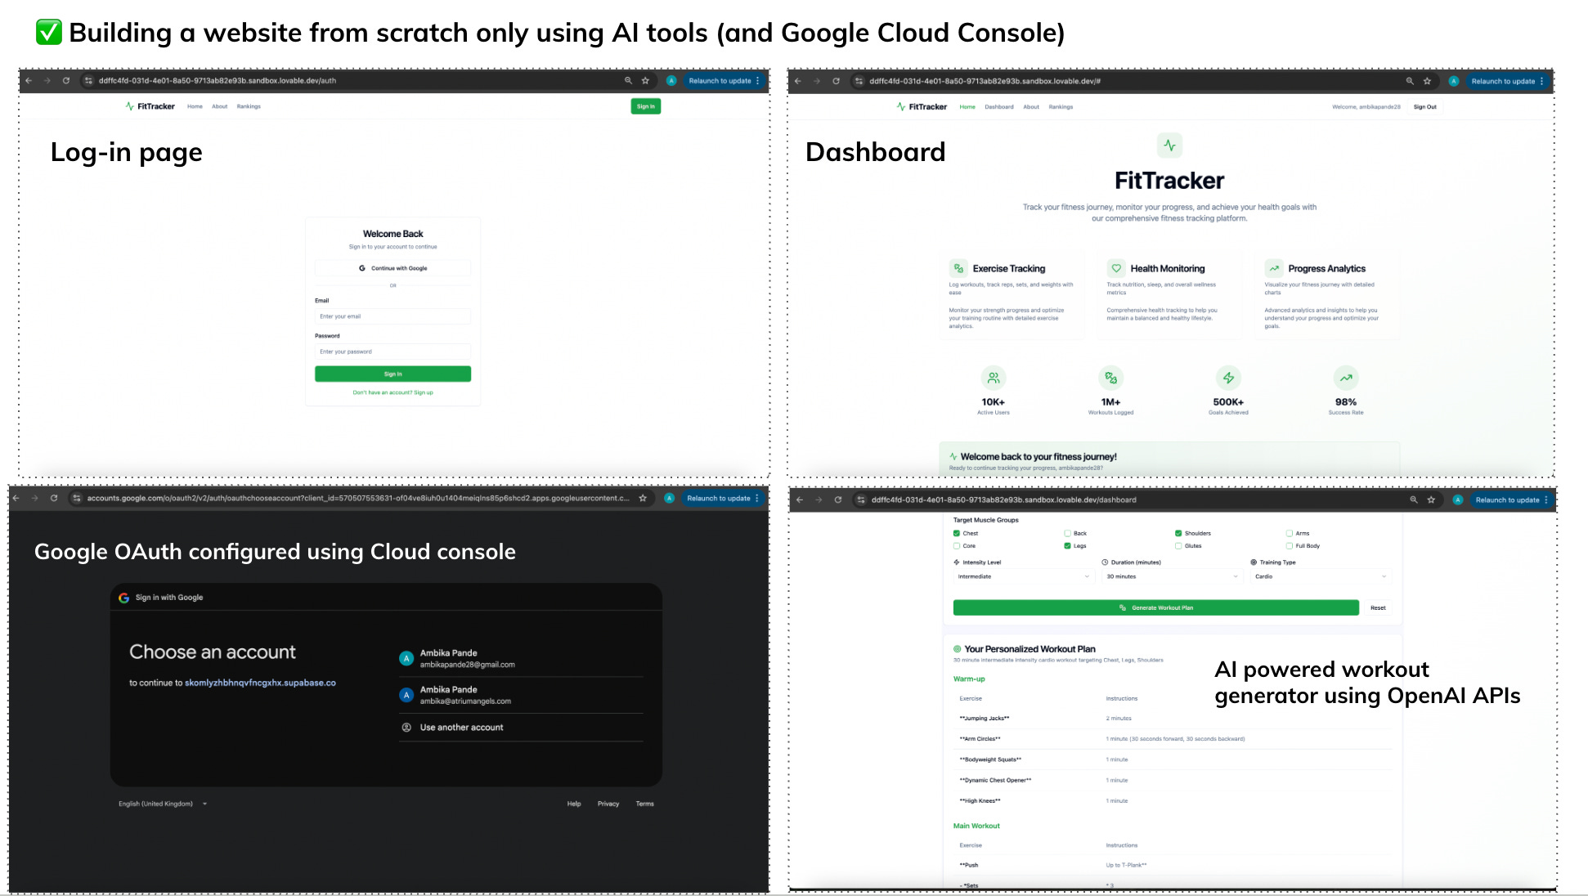Click zoom magnifier icon in log-in browser bar
Image resolution: width=1588 pixels, height=896 pixels.
coord(628,81)
